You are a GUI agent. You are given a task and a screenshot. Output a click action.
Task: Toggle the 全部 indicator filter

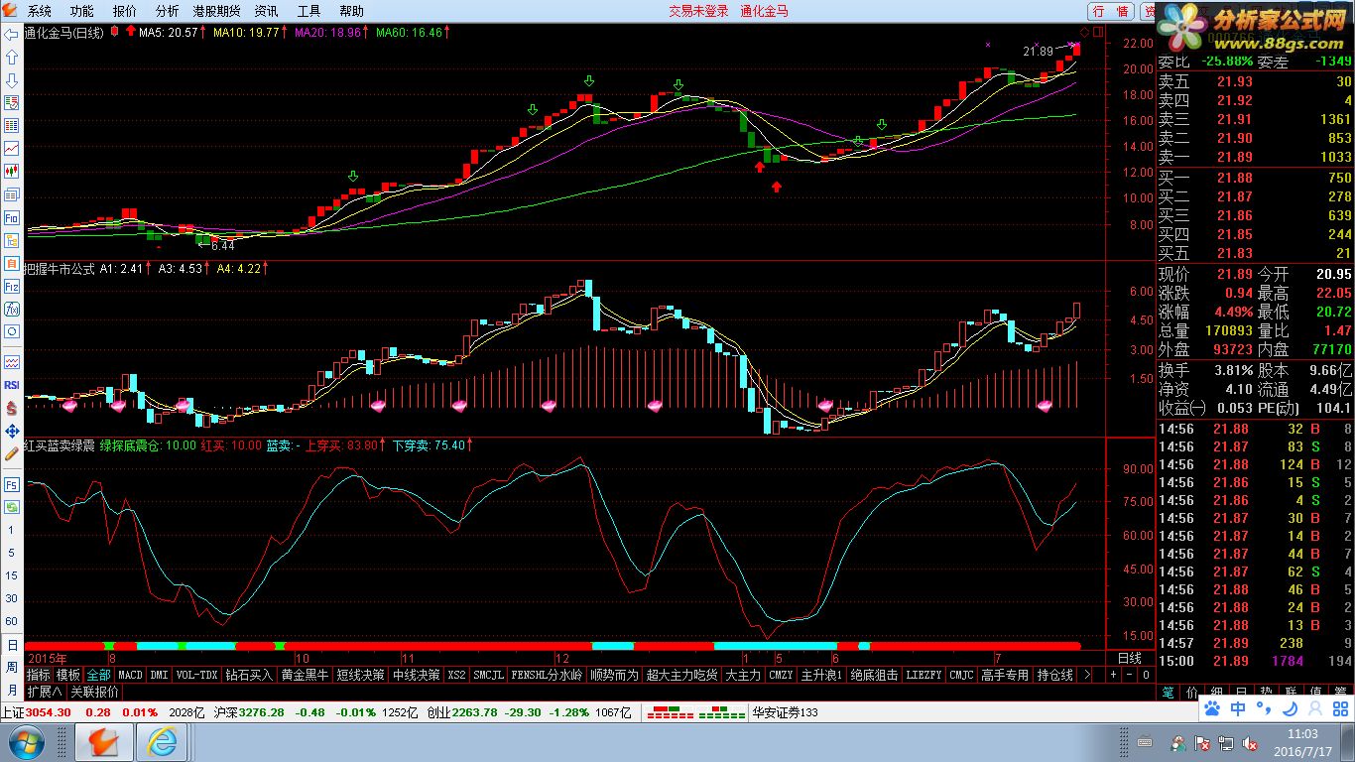[98, 675]
